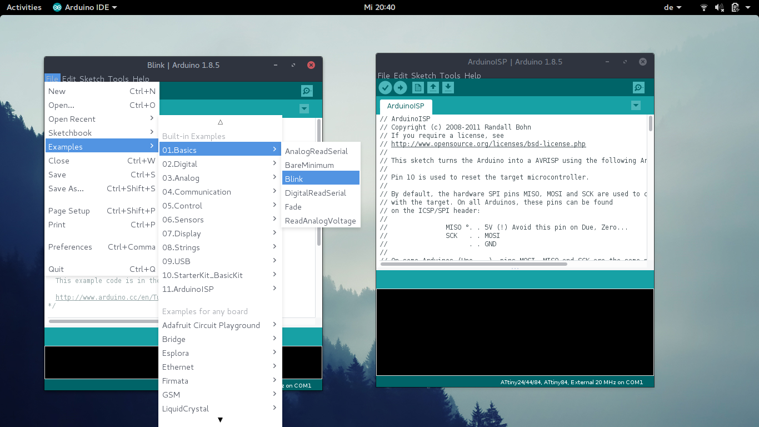
Task: Expand the 02.Digital examples submenu
Action: coord(220,164)
